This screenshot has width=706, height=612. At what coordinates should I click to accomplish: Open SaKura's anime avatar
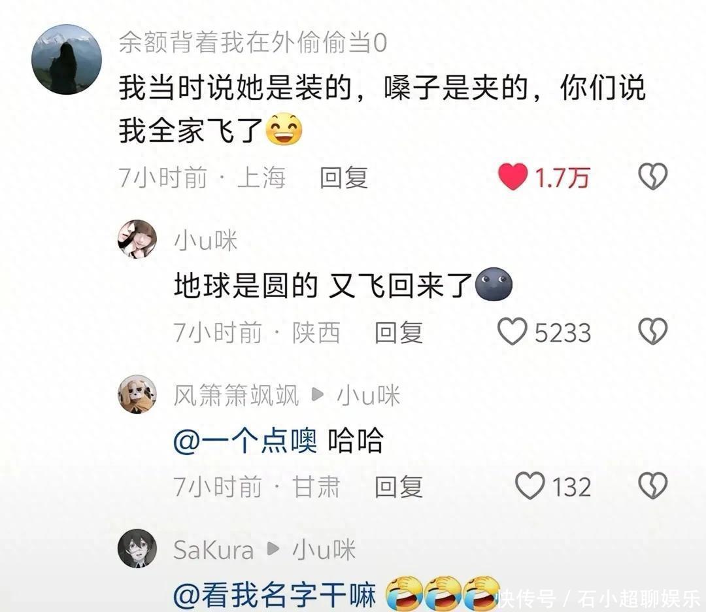point(137,549)
